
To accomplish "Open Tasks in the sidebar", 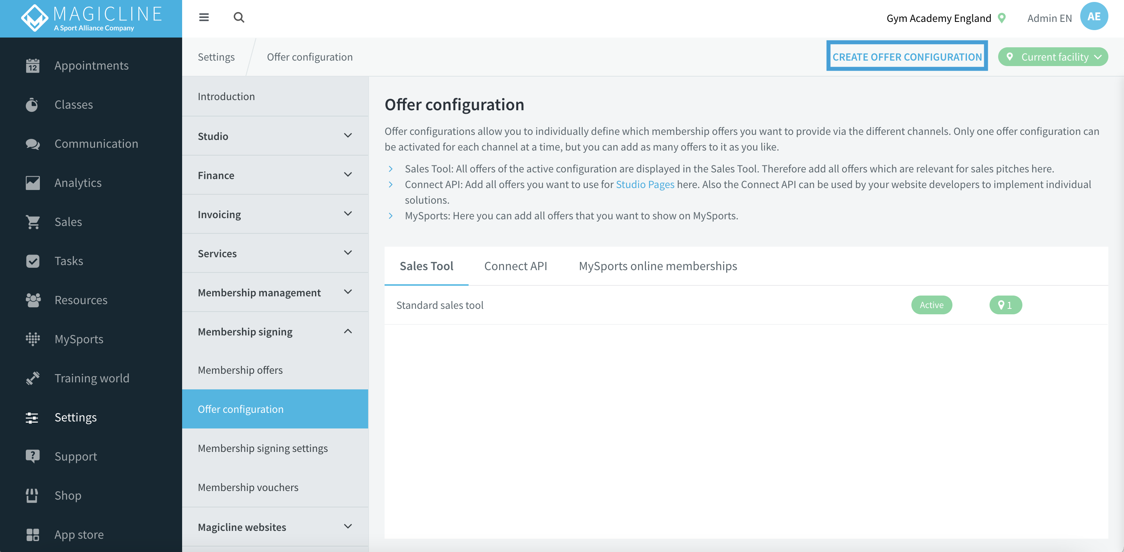I will coord(91,261).
